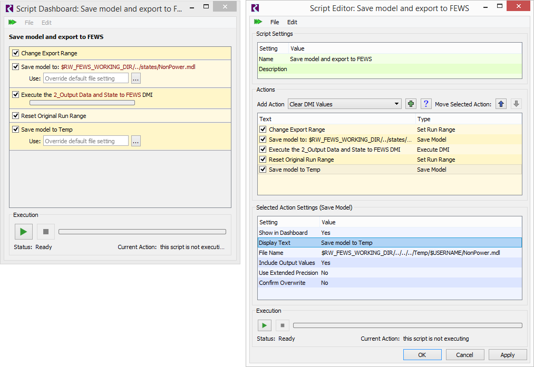
Task: Click the green plus Add Action button
Action: pyautogui.click(x=411, y=104)
